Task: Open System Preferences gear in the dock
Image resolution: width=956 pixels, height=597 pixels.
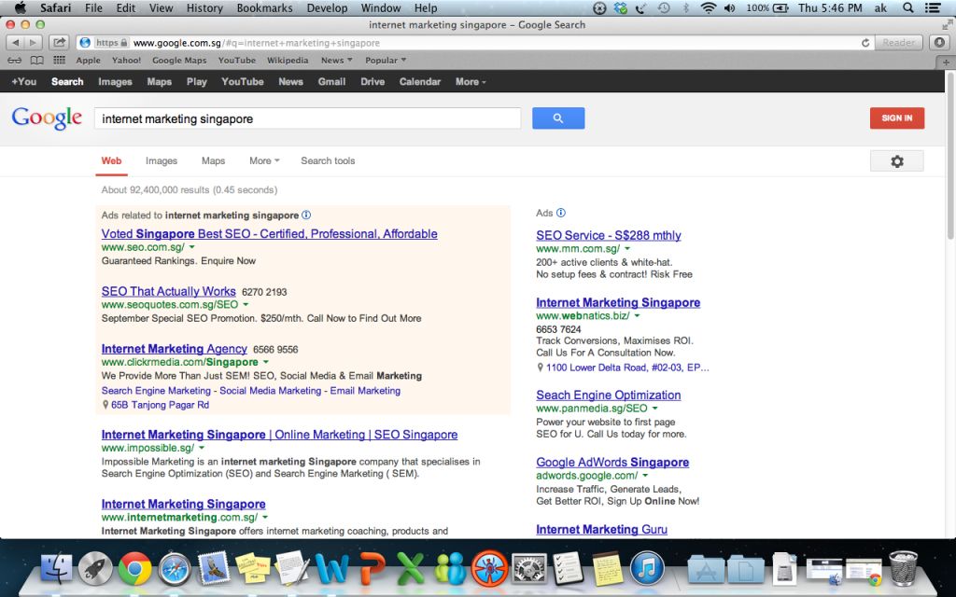Action: 528,568
